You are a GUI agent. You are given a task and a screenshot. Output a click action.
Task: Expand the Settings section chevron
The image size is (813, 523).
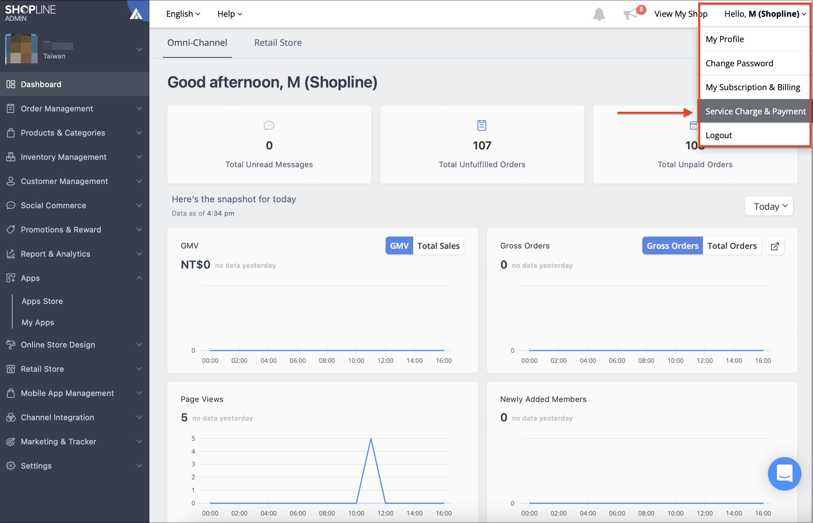coord(139,466)
